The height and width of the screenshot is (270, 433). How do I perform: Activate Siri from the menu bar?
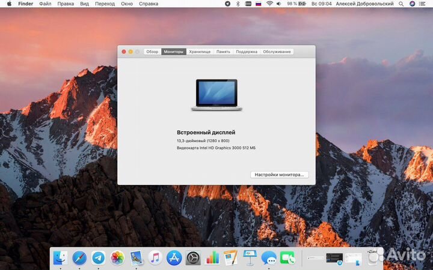tap(412, 4)
